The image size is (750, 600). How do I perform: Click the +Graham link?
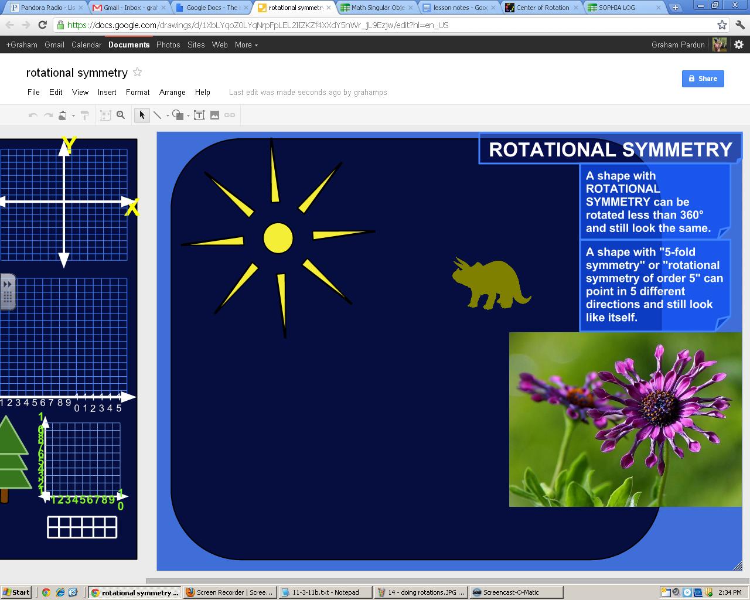[22, 45]
